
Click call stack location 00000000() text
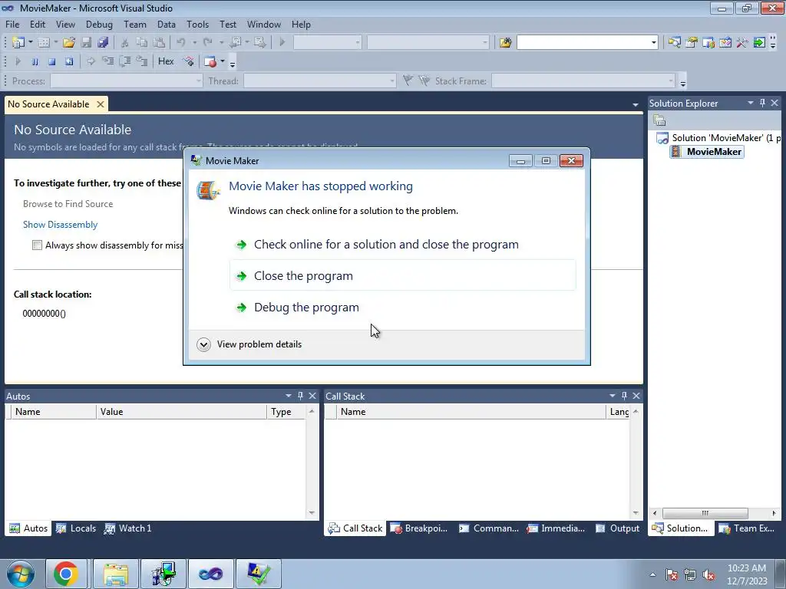(x=44, y=314)
